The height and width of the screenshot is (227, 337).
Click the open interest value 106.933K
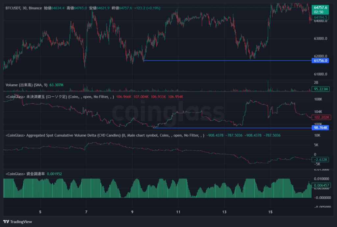tap(158, 97)
